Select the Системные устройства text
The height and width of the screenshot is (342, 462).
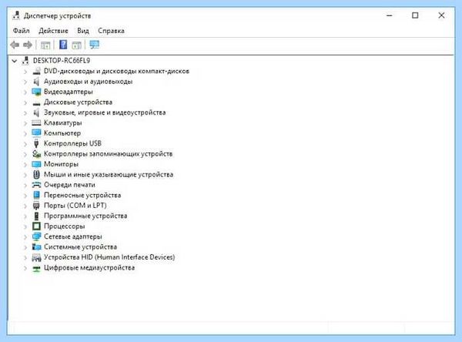click(80, 246)
